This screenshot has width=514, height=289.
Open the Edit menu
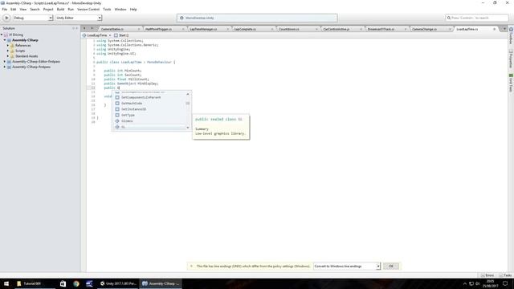coord(14,9)
